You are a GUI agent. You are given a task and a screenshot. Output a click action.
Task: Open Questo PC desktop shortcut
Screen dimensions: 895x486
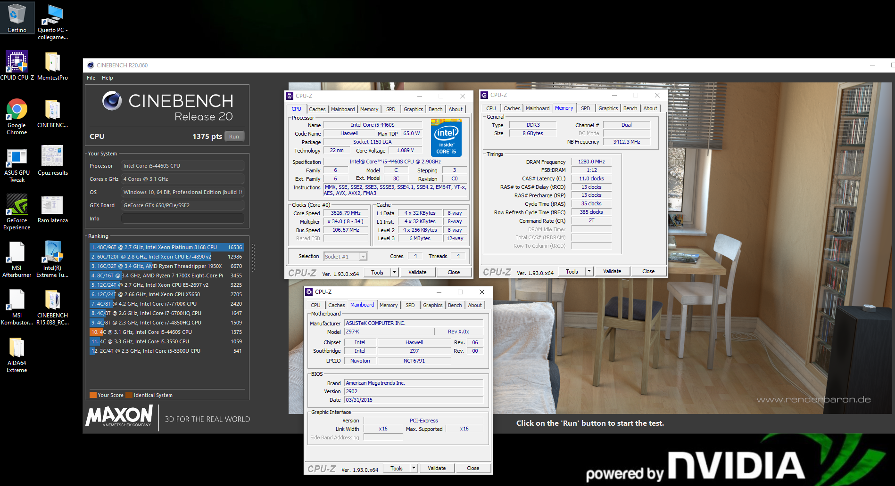coord(52,22)
